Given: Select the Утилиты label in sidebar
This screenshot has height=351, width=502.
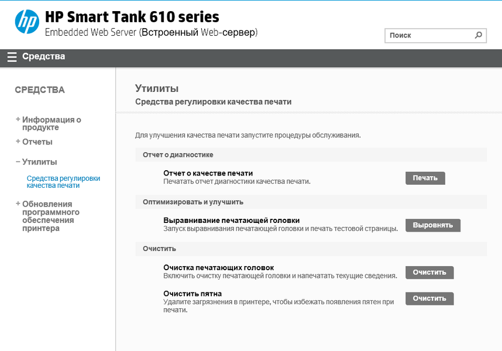Looking at the screenshot, I should 40,161.
